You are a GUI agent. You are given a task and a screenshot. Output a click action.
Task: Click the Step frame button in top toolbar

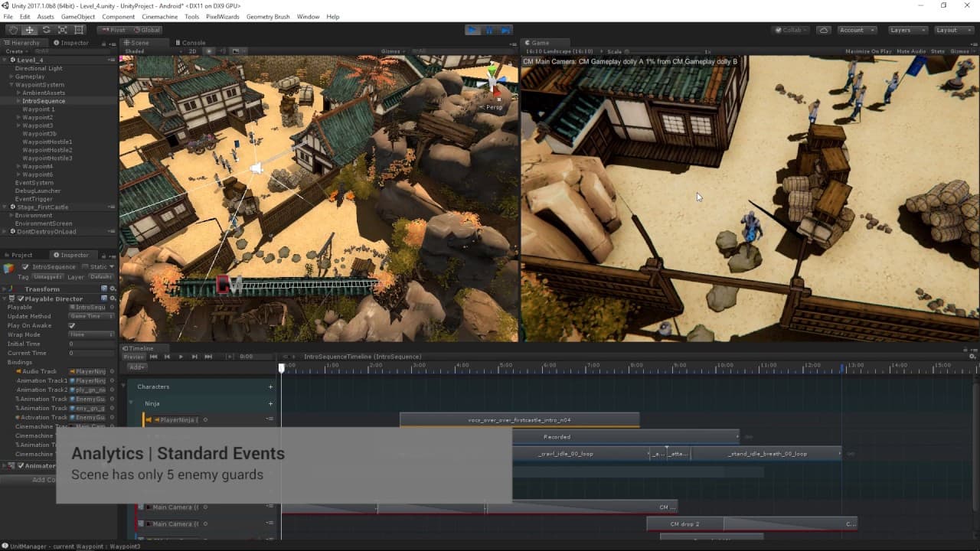pyautogui.click(x=506, y=30)
